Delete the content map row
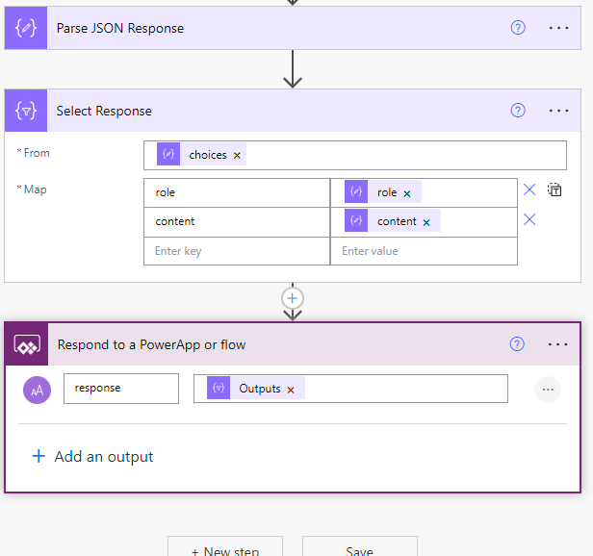This screenshot has height=556, width=593. 529,219
